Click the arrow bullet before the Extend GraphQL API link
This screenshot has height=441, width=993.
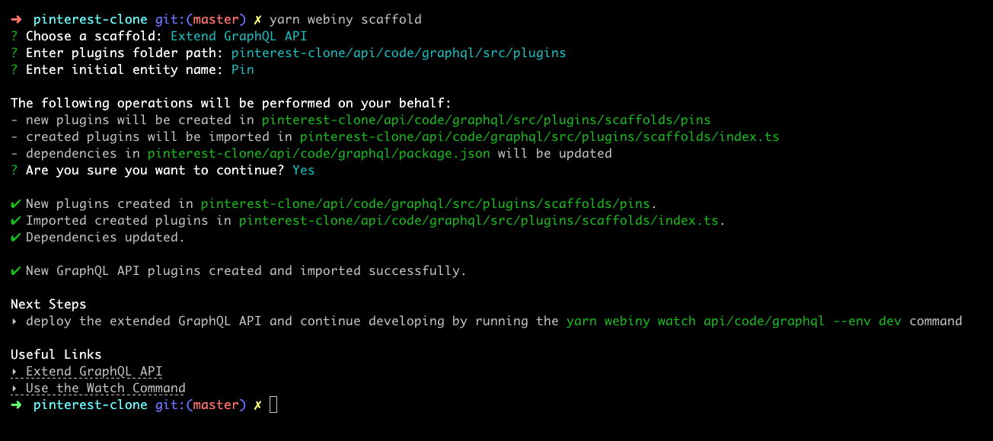pos(14,372)
